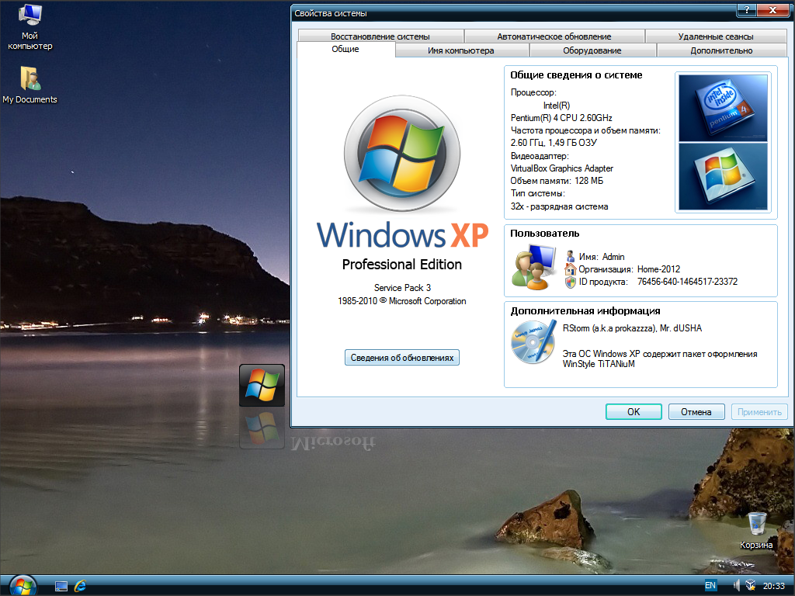Show the Дополнительно tab

tap(721, 50)
